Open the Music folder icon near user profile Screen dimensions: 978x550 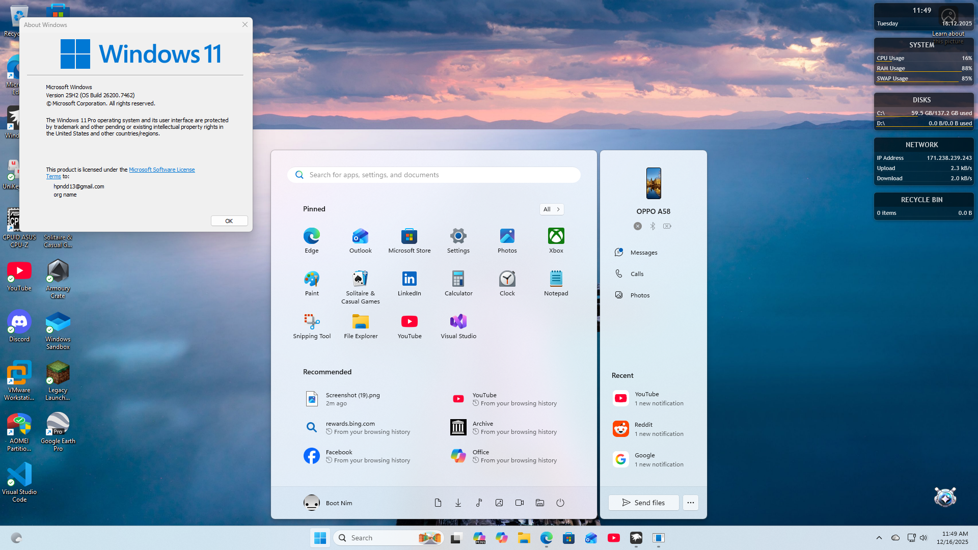click(x=478, y=503)
